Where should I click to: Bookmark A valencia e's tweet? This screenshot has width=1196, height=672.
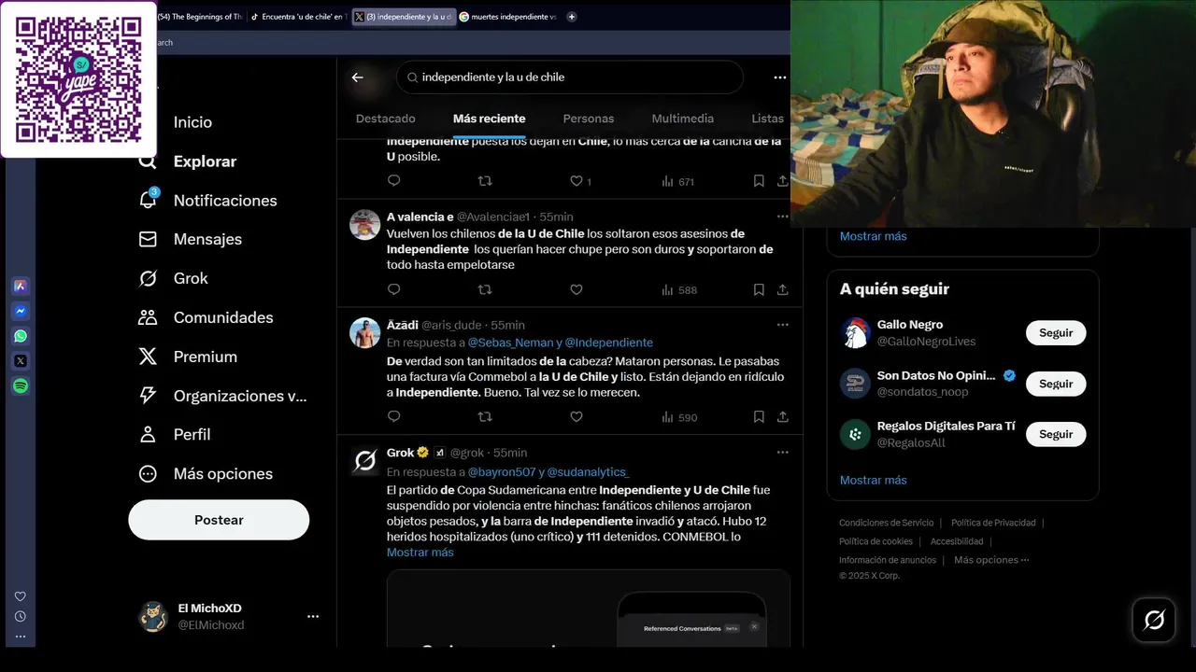tap(759, 289)
